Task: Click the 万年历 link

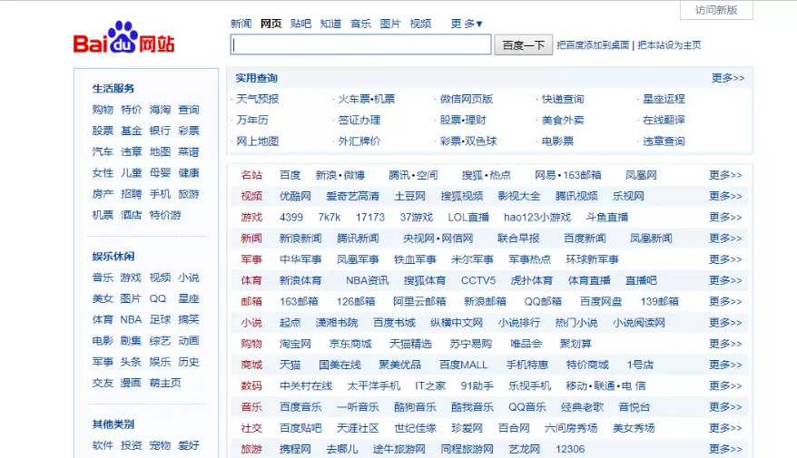Action: tap(252, 120)
